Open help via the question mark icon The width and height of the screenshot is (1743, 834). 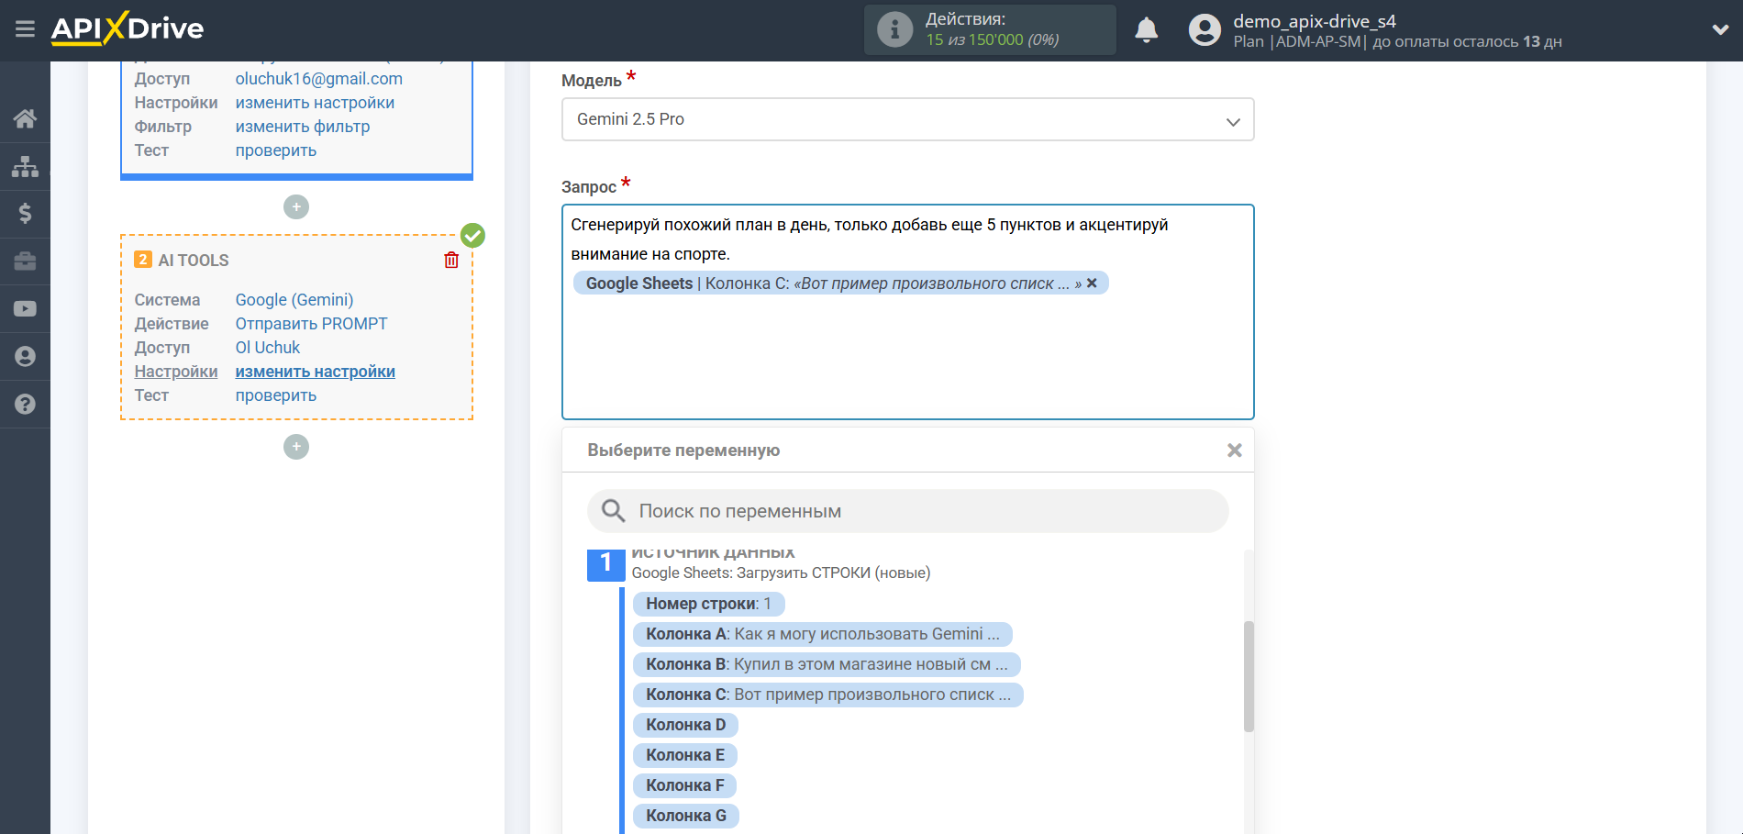[x=25, y=405]
